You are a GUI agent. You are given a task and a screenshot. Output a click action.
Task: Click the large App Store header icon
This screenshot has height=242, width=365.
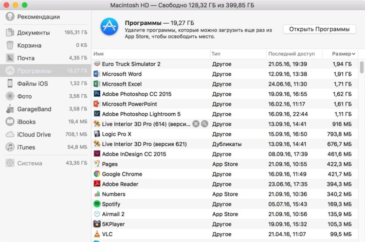click(x=109, y=27)
